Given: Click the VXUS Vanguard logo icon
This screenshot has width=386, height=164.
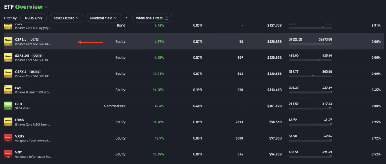Looking at the screenshot, I should click(8, 138).
